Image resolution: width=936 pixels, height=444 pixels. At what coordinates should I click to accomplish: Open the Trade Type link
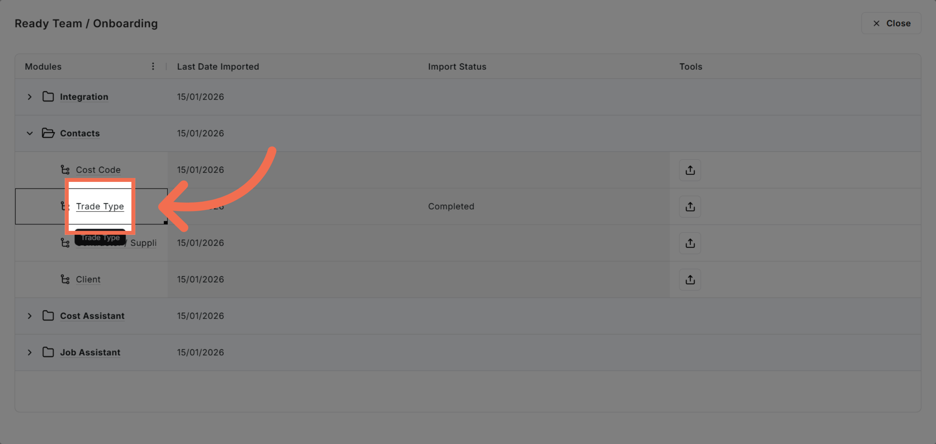pos(100,206)
